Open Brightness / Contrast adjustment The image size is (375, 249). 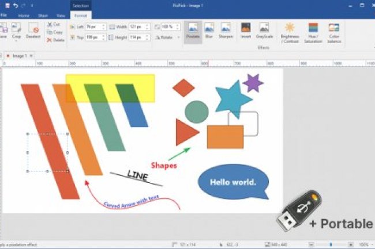[x=290, y=32]
